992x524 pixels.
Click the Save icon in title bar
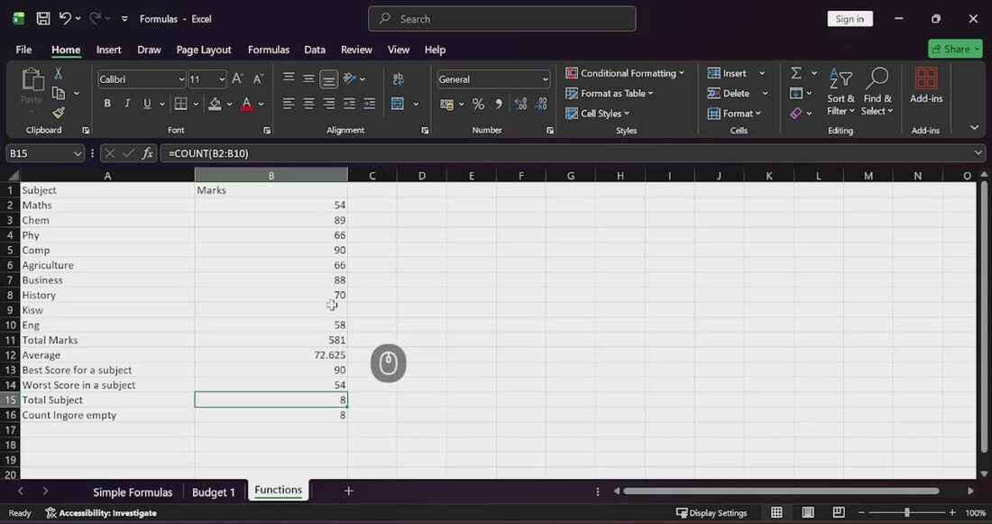tap(43, 18)
